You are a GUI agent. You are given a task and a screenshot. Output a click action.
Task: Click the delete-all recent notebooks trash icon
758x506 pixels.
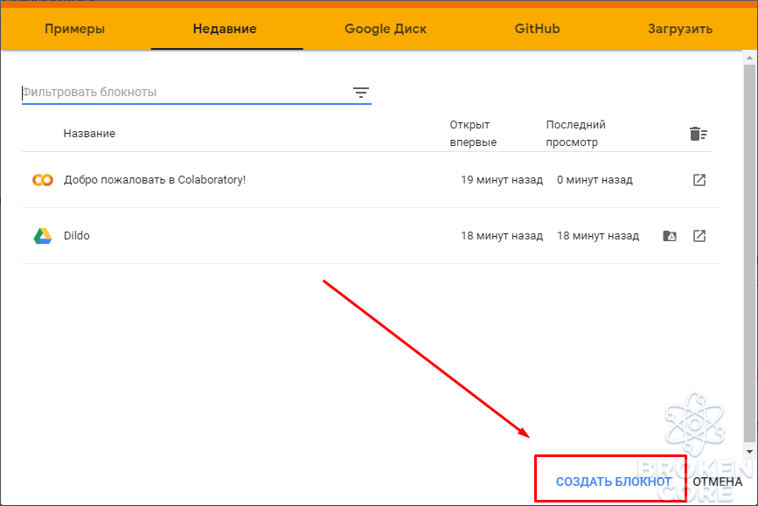click(x=698, y=134)
